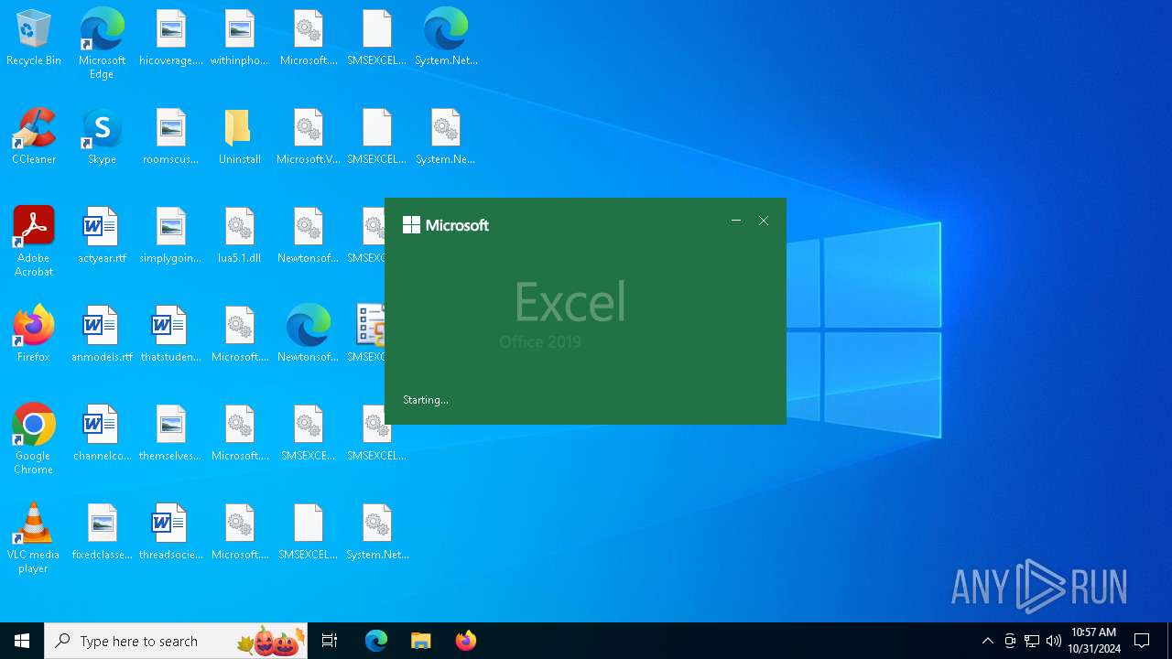The height and width of the screenshot is (659, 1172).
Task: Select the hicoverage image file icon
Action: point(171,38)
